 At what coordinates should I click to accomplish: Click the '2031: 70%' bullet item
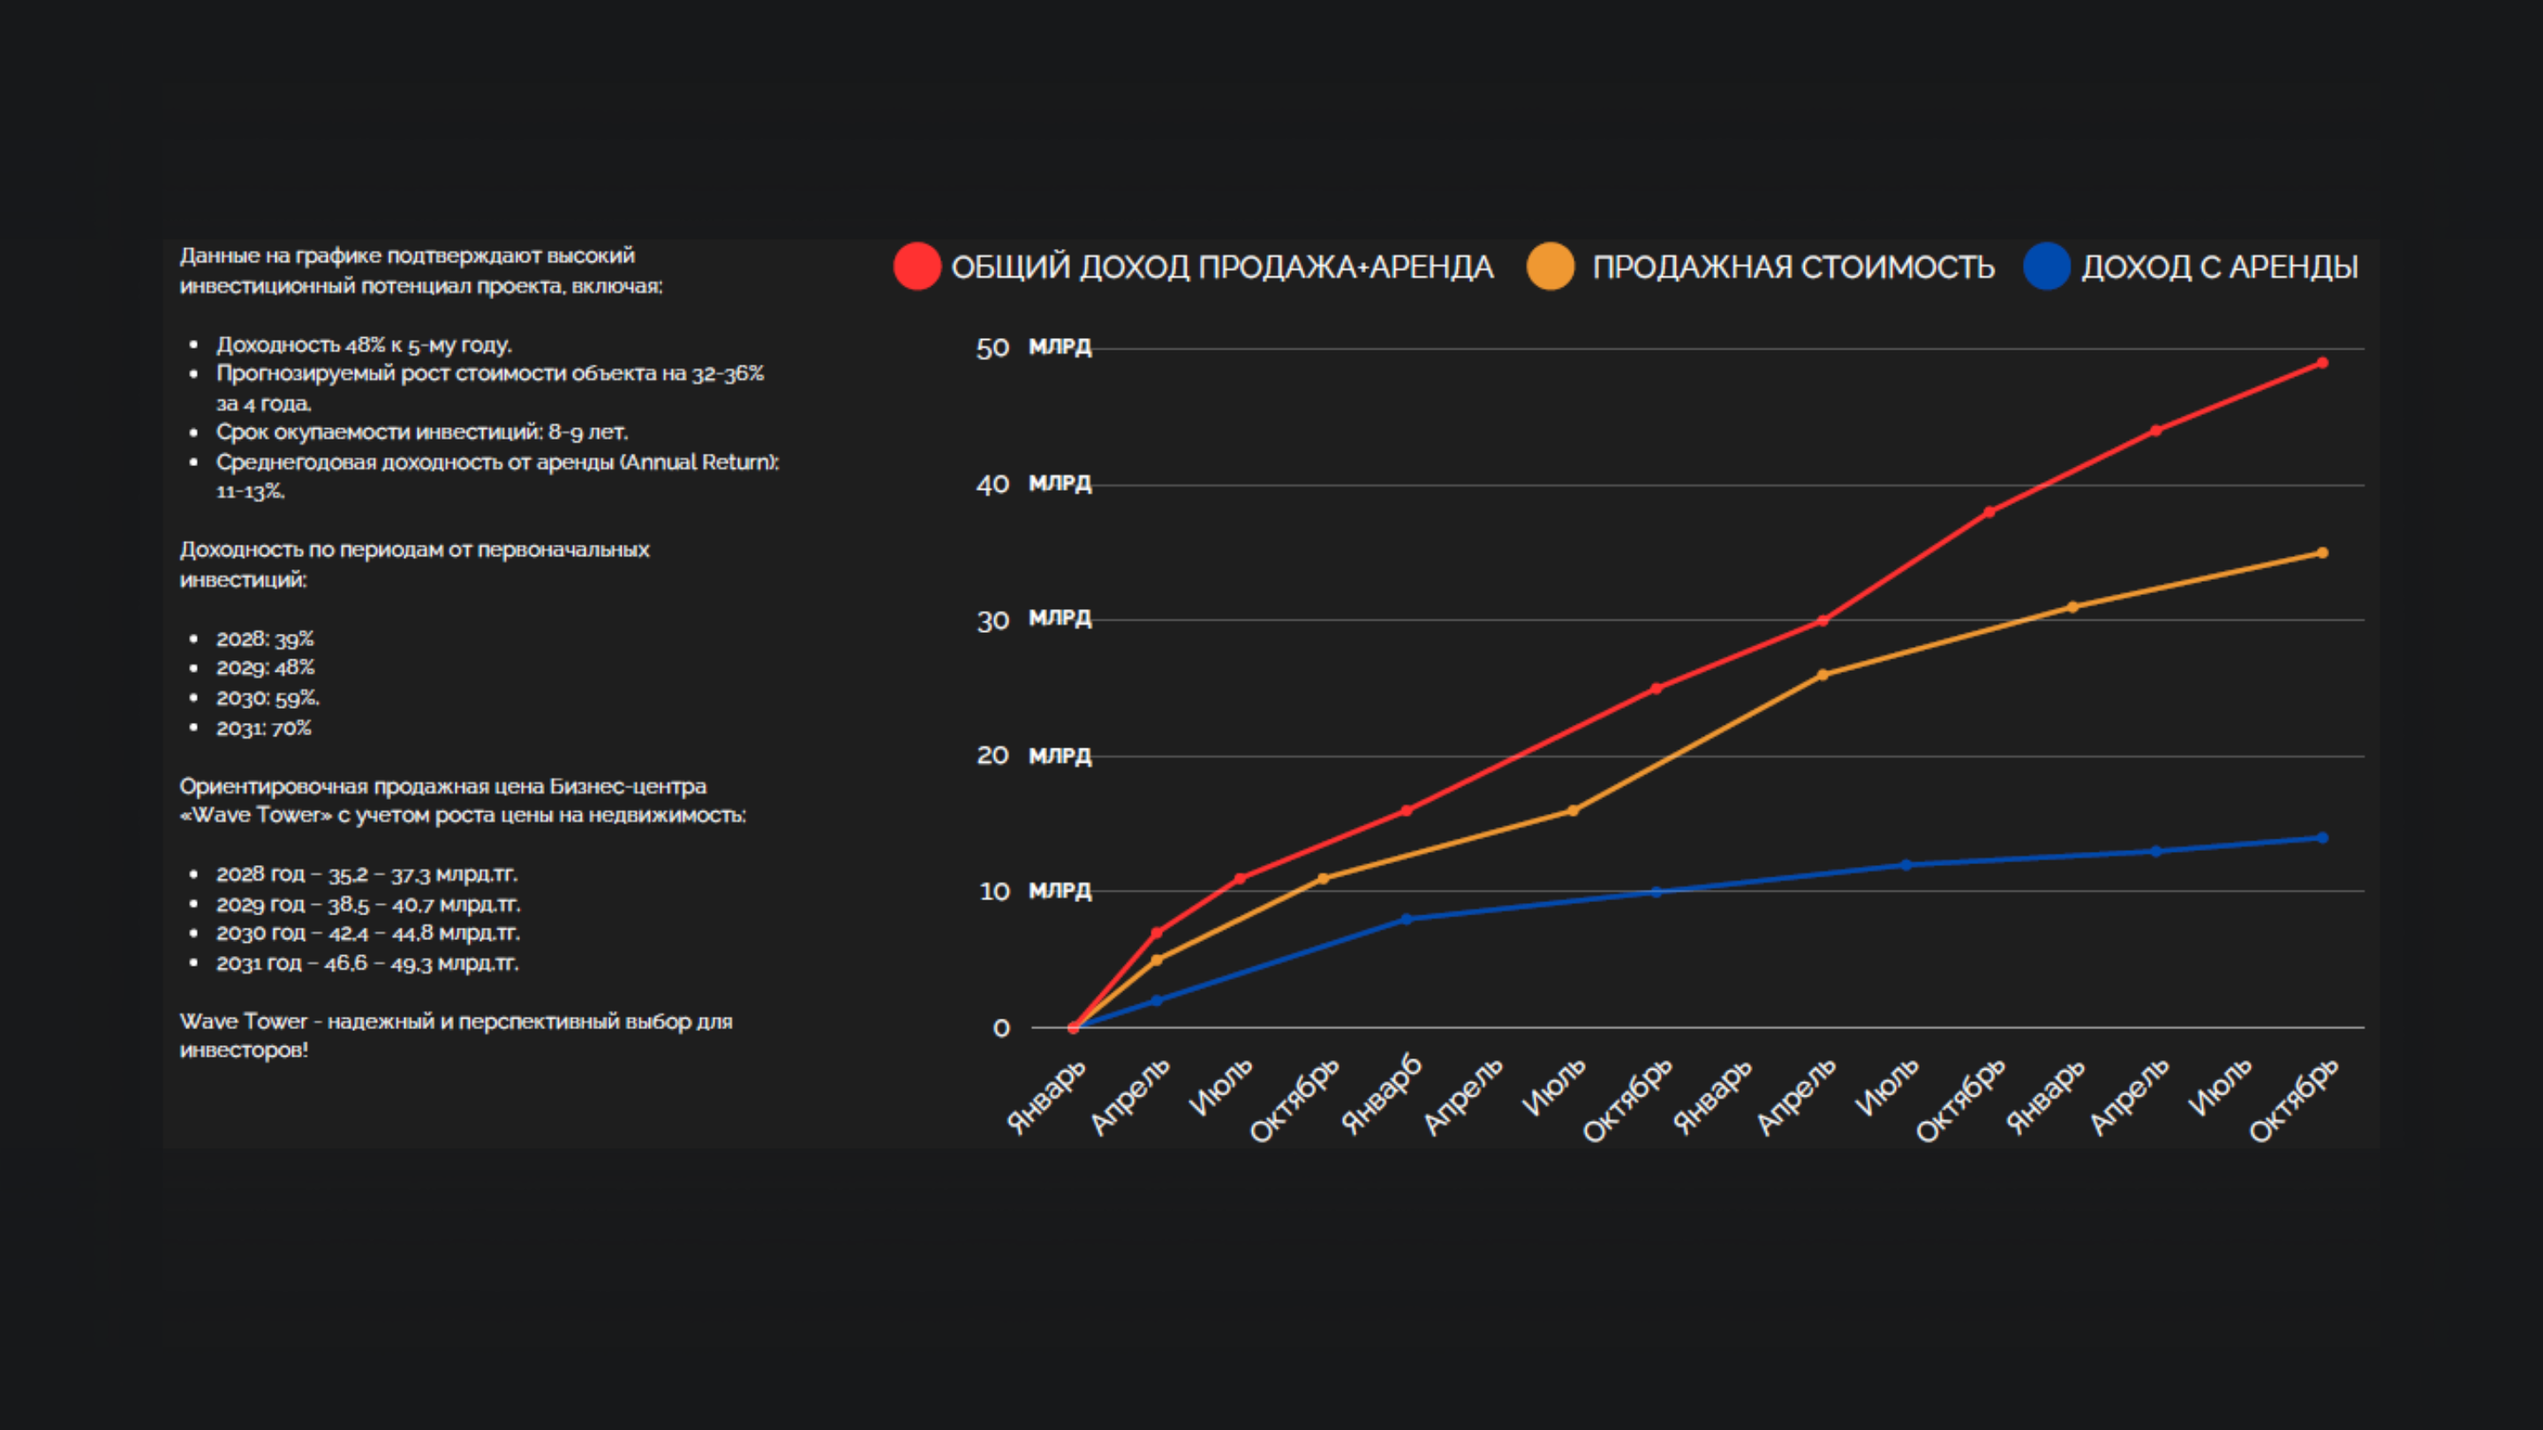click(x=264, y=727)
